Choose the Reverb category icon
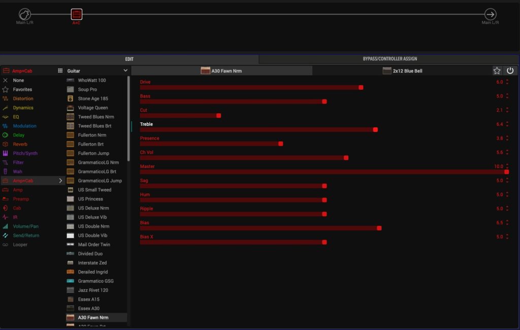Viewport: 520px width, 330px height. pyautogui.click(x=6, y=144)
